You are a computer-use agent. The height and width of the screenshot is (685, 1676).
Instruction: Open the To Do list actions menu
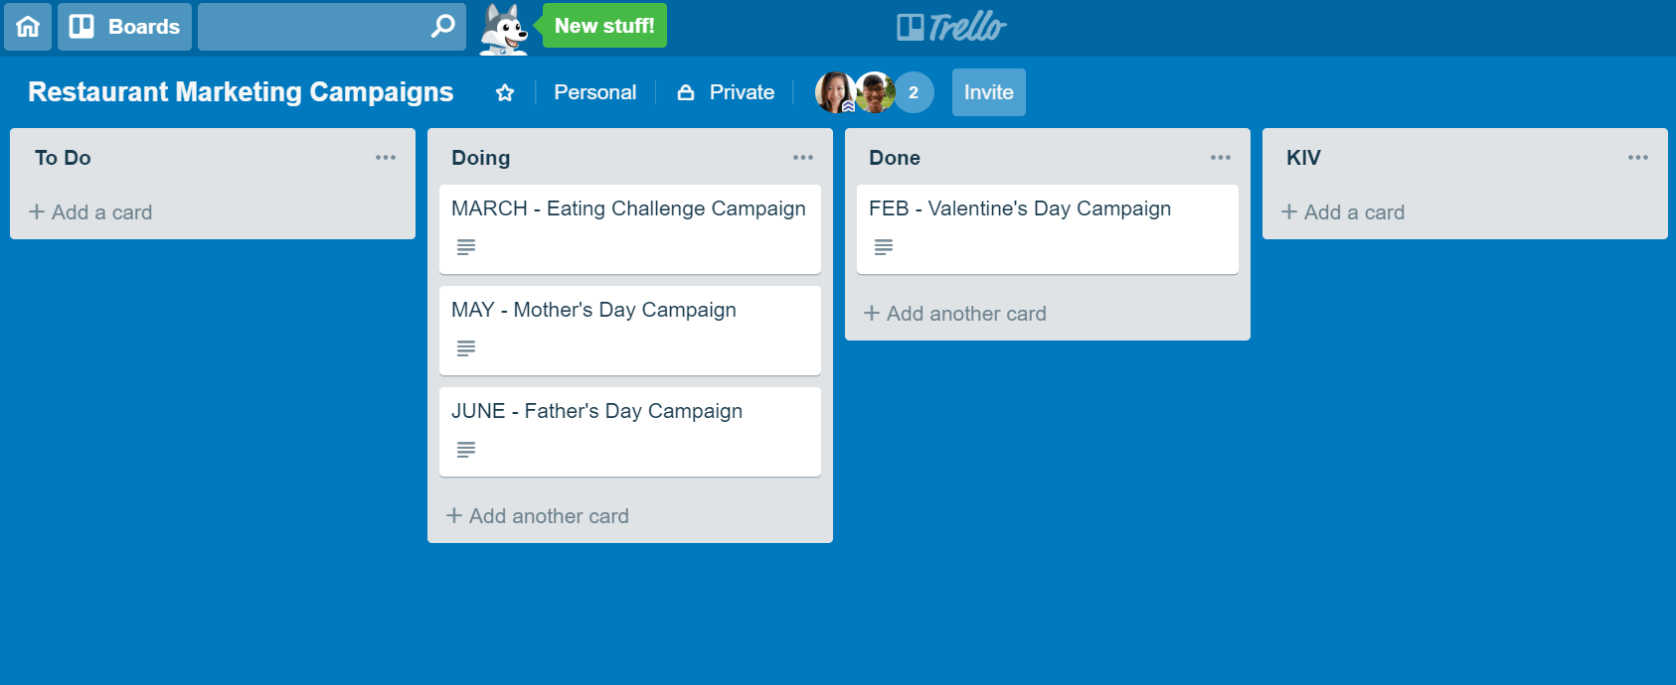point(386,158)
